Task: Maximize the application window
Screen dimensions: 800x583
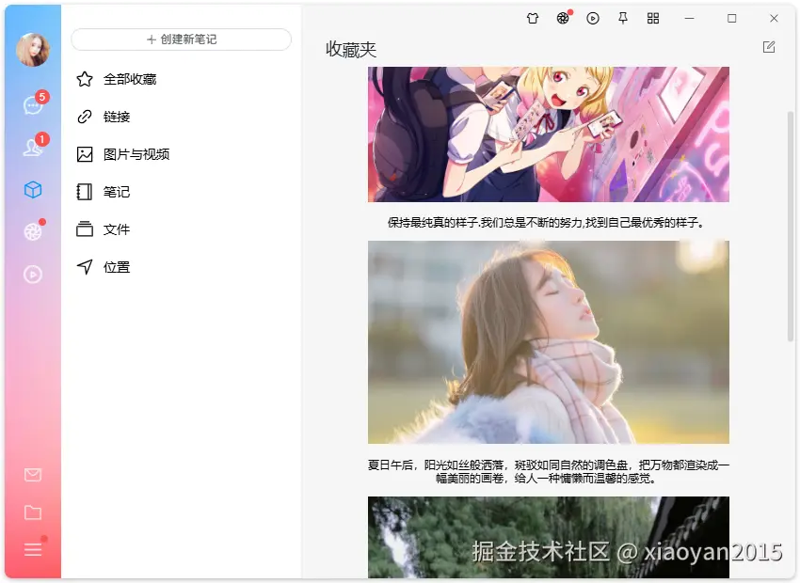Action: pyautogui.click(x=731, y=19)
